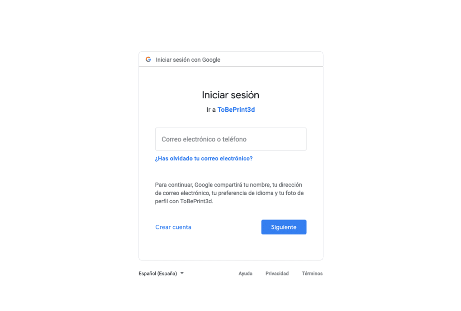Click the "Crear cuenta" link
461x311 pixels.
point(173,227)
